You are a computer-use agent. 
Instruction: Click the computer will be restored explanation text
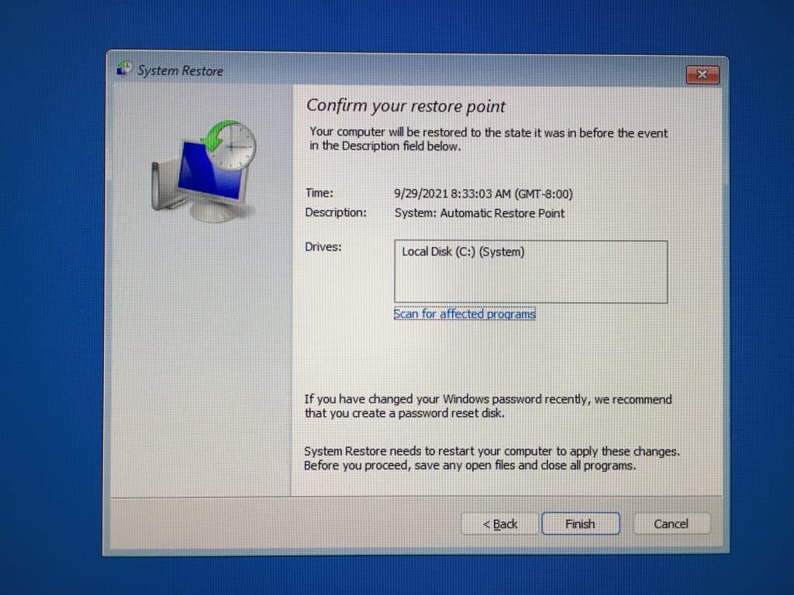tap(488, 139)
